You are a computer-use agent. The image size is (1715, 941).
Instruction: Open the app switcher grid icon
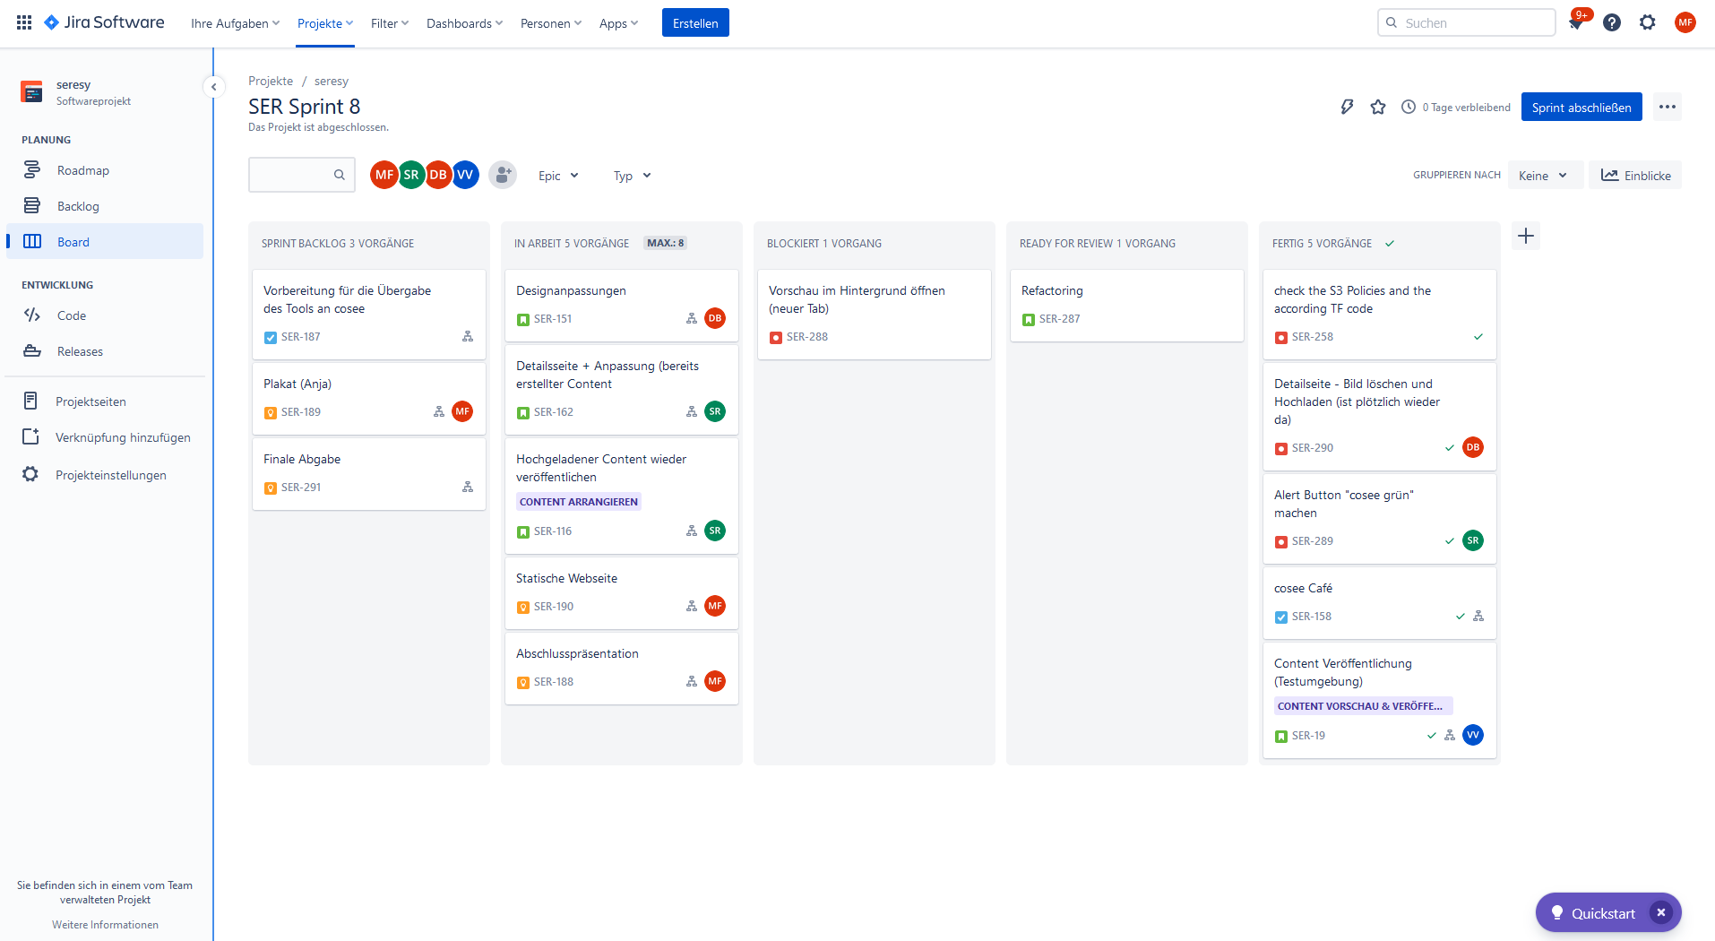(x=24, y=22)
